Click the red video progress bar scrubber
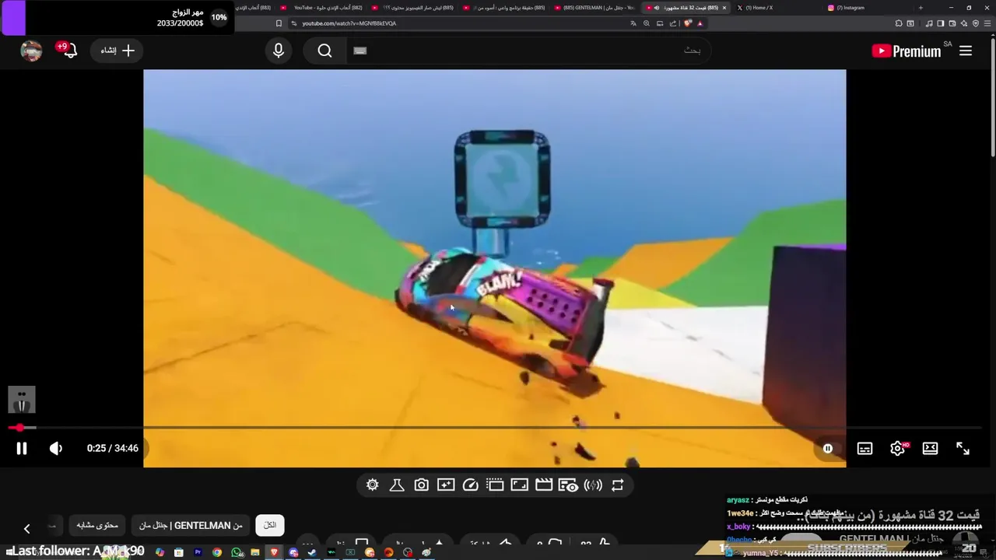996x560 pixels. pos(19,428)
